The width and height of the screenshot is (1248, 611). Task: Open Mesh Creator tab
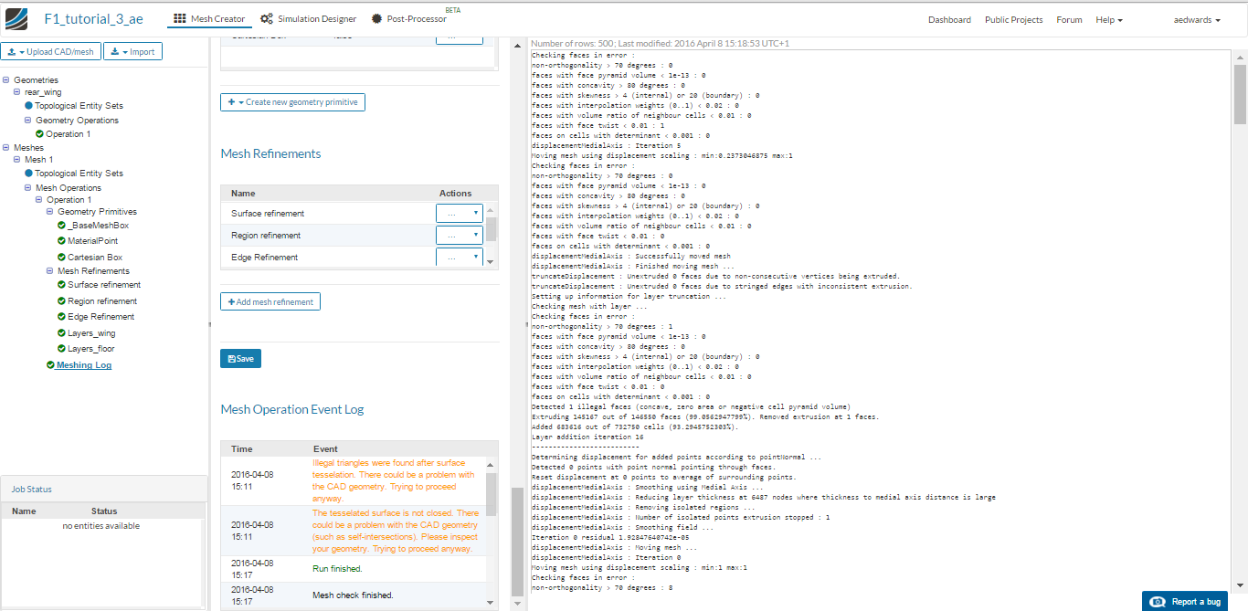click(209, 19)
